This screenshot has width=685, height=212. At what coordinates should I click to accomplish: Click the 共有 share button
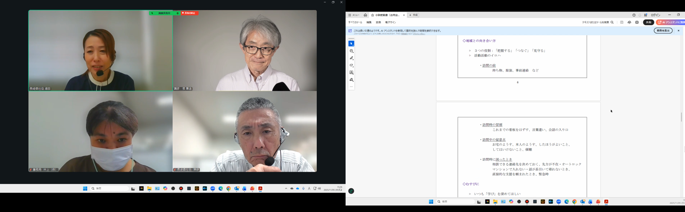(x=648, y=22)
